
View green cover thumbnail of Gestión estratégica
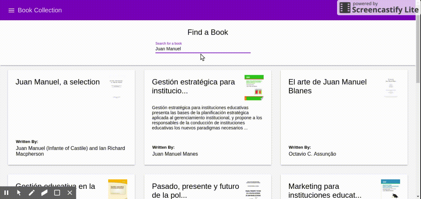click(x=254, y=87)
